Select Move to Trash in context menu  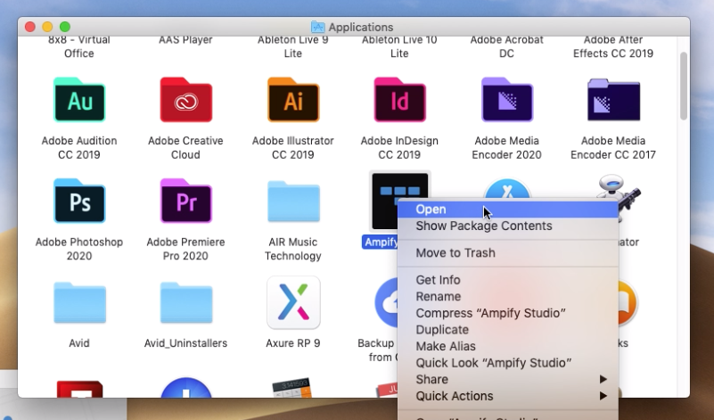pos(508,253)
